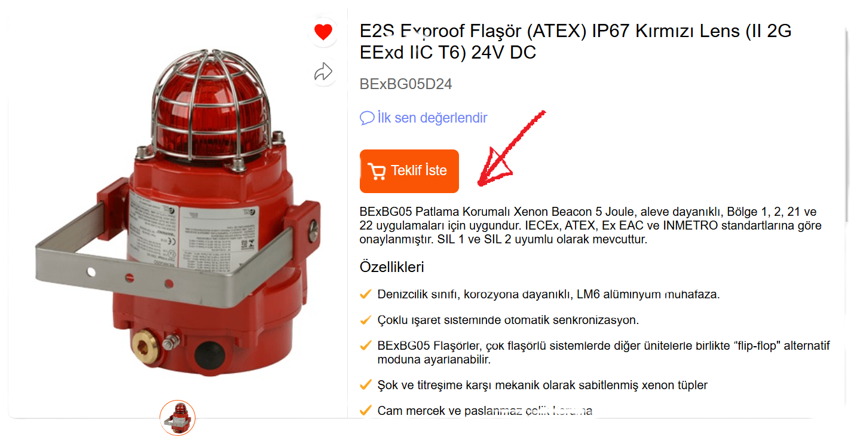Viewport: 863px width, 440px height.
Task: Click the speech bubble review icon
Action: [x=367, y=118]
